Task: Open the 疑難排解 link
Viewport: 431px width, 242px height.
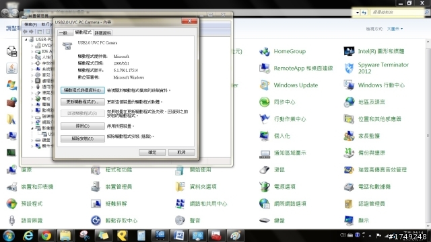Action: 116,204
